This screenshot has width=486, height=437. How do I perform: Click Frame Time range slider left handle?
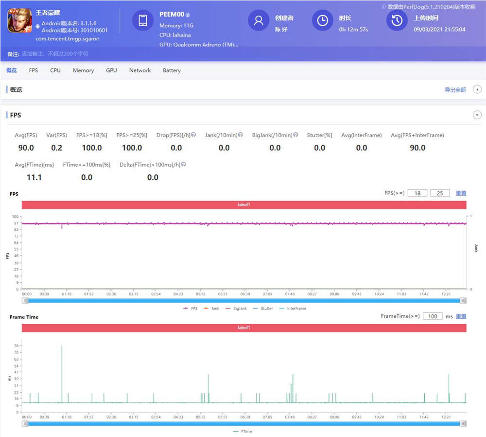25,424
